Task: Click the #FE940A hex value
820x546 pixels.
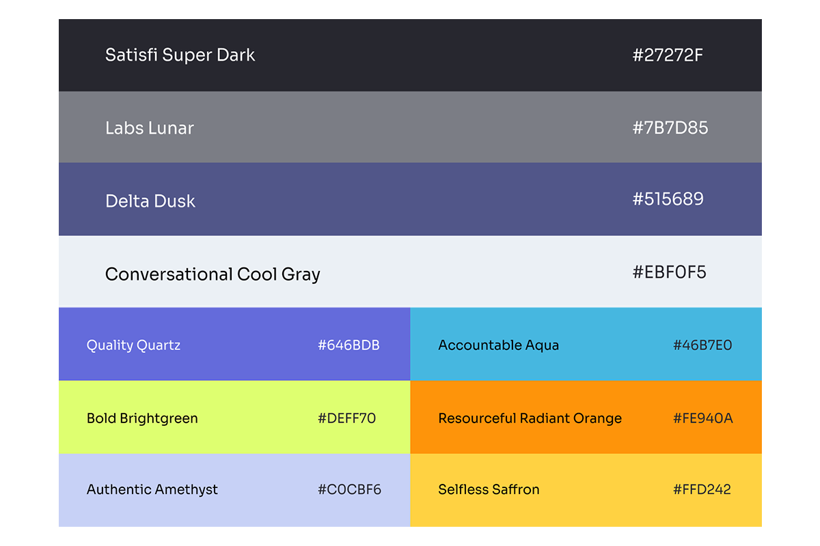Action: click(x=703, y=418)
